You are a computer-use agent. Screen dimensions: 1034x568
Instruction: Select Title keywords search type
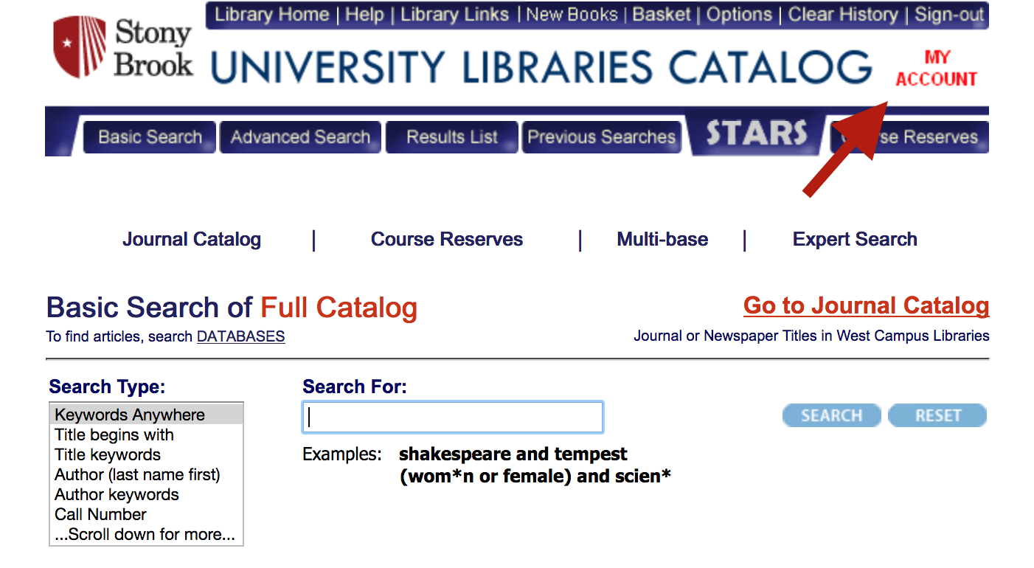pos(146,454)
